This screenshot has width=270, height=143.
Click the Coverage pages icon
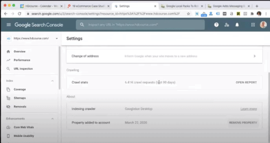coord(8,89)
